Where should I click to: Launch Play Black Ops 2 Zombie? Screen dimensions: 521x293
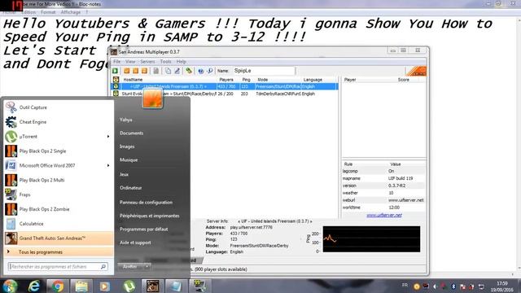coord(59,209)
